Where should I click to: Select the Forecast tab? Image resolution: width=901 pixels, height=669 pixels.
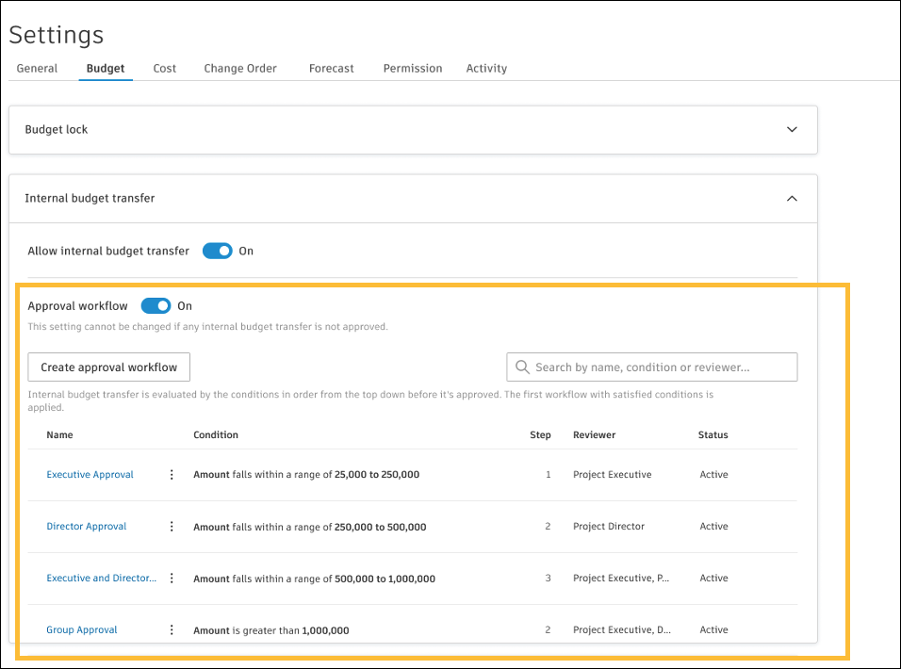[332, 69]
